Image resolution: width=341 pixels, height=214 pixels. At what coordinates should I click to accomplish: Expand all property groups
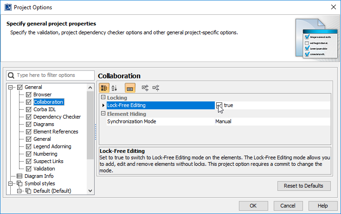tap(145, 88)
